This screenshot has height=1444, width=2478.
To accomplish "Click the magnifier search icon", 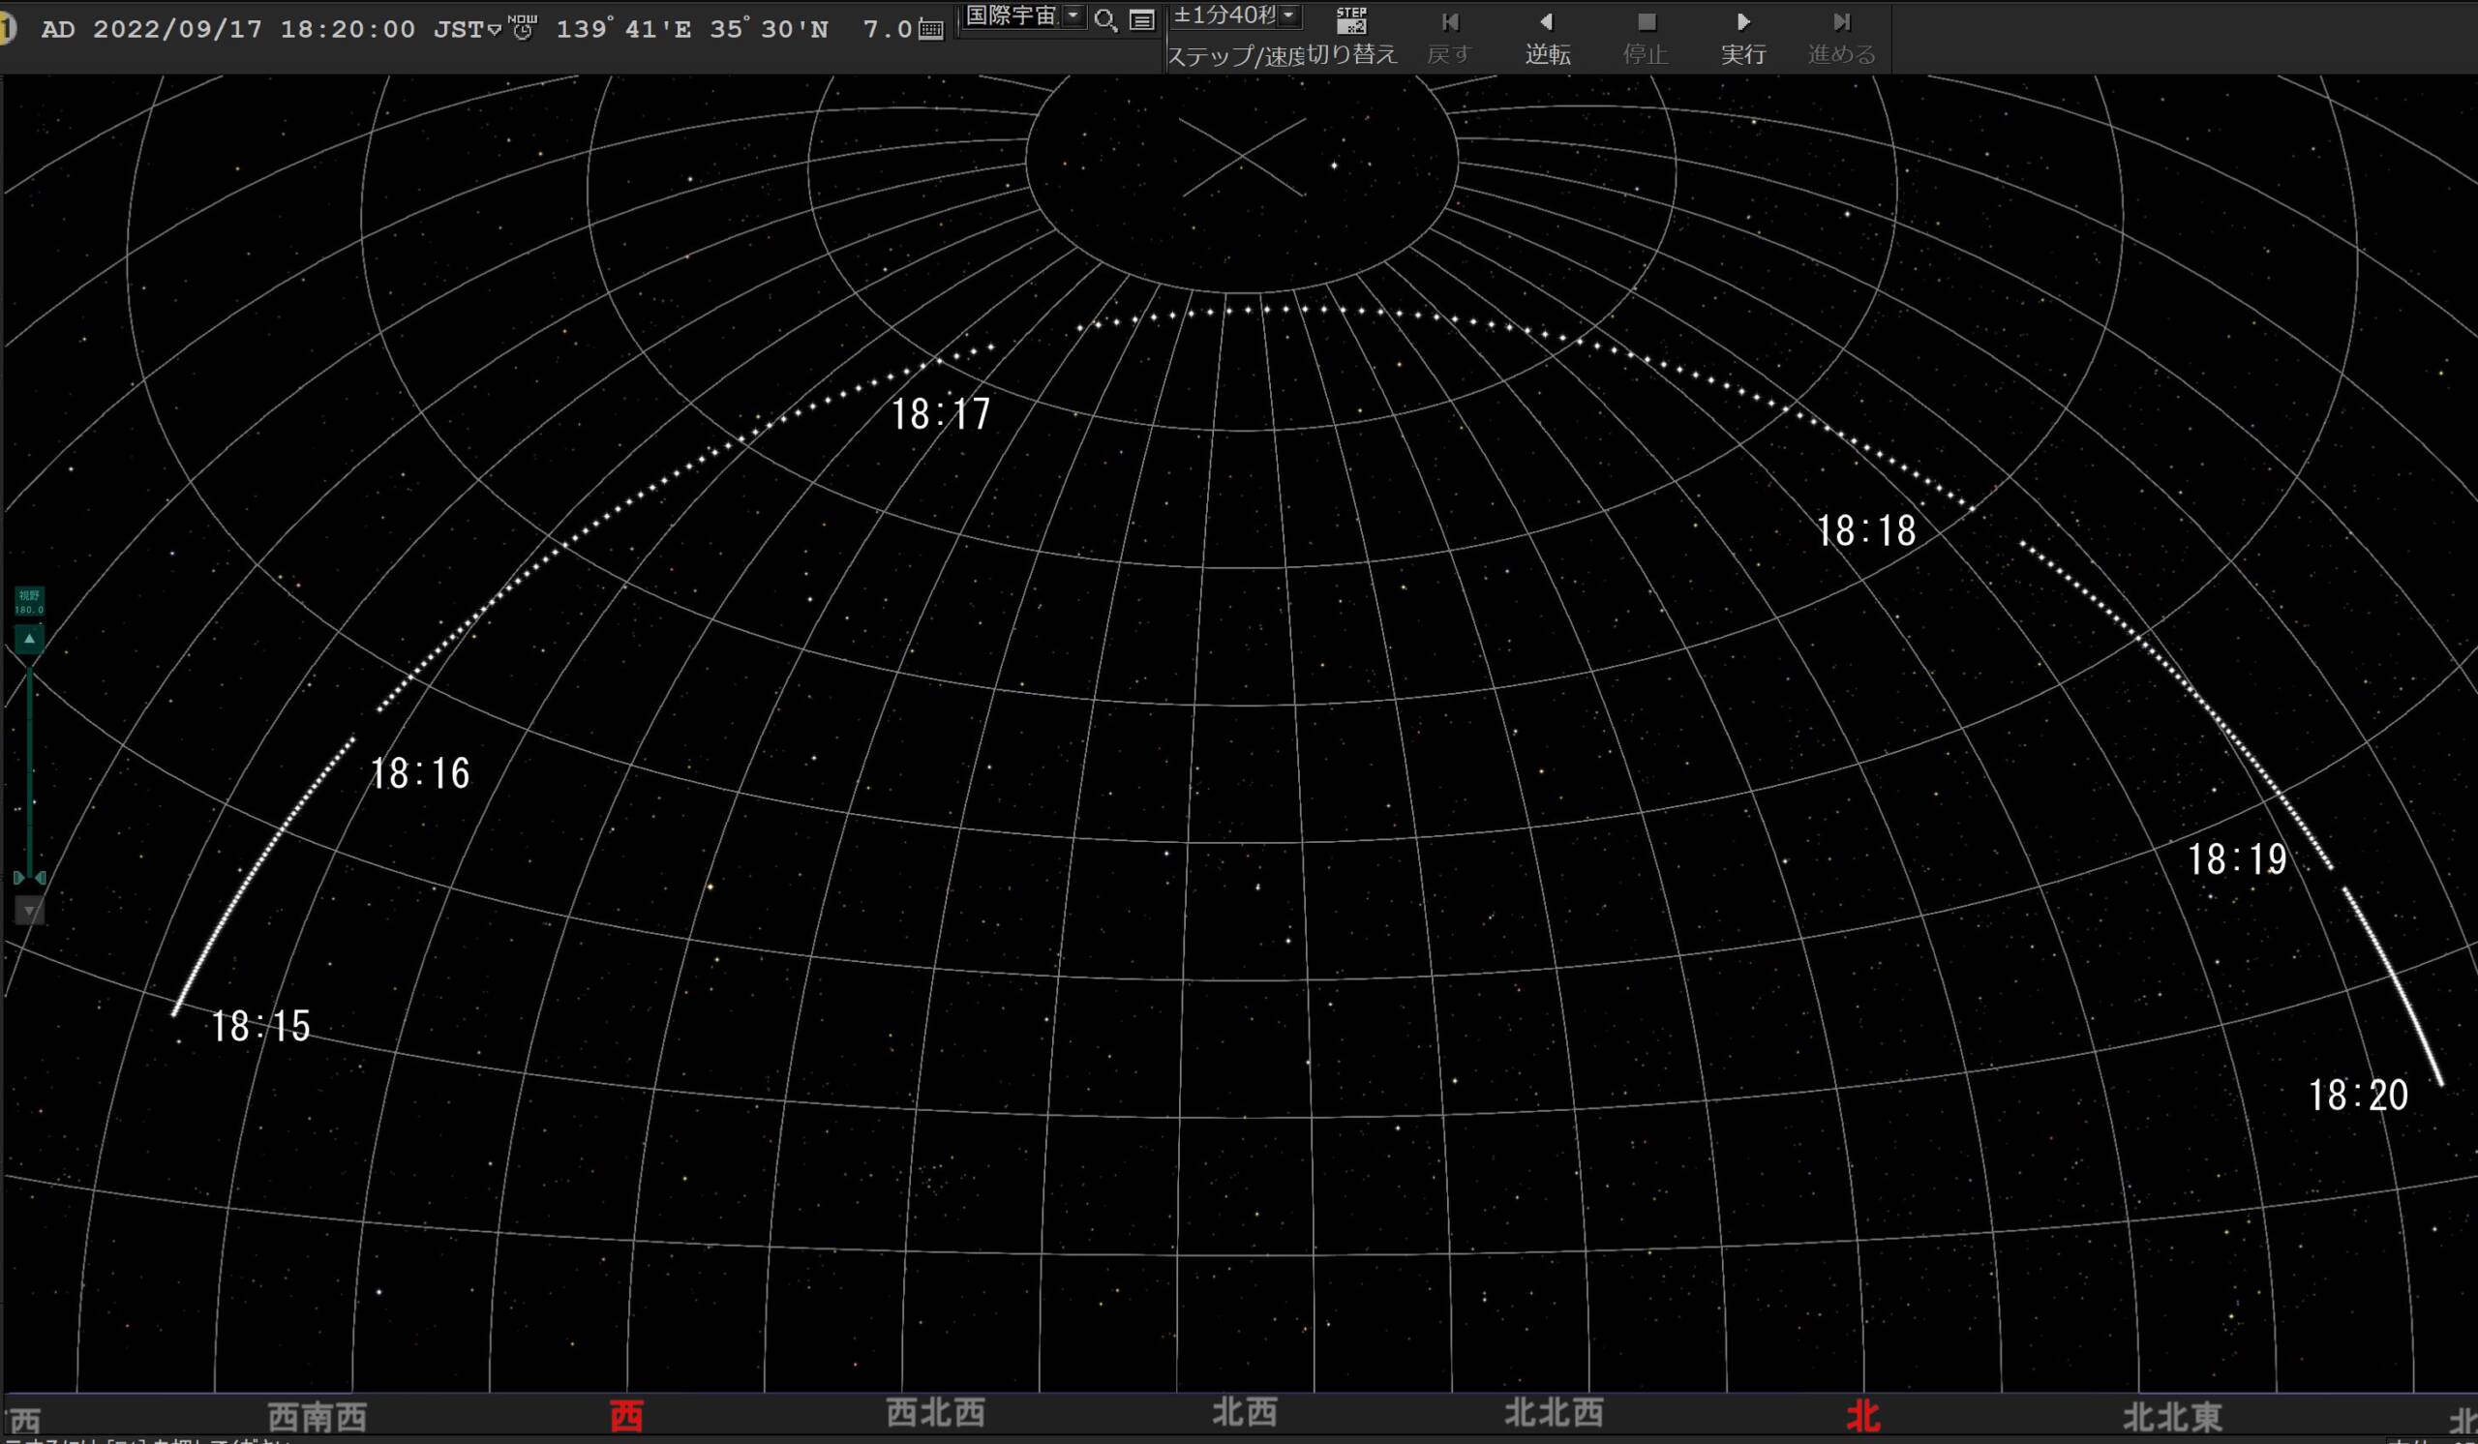I will [x=1105, y=19].
